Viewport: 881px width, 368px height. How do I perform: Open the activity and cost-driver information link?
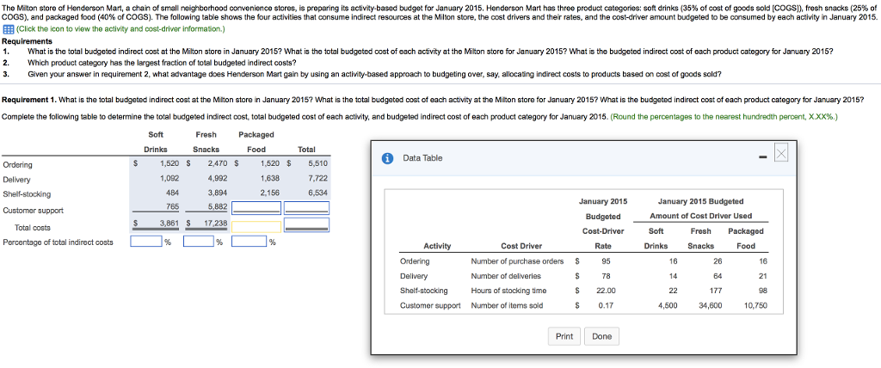click(x=120, y=28)
